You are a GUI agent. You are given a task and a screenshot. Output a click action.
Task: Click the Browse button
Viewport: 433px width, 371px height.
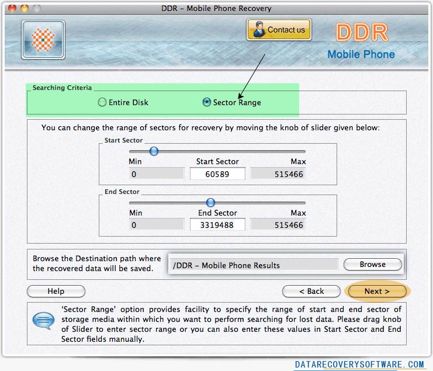click(373, 265)
